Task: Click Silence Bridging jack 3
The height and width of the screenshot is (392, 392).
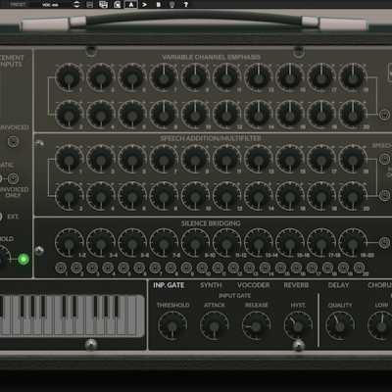Action: tap(92, 268)
